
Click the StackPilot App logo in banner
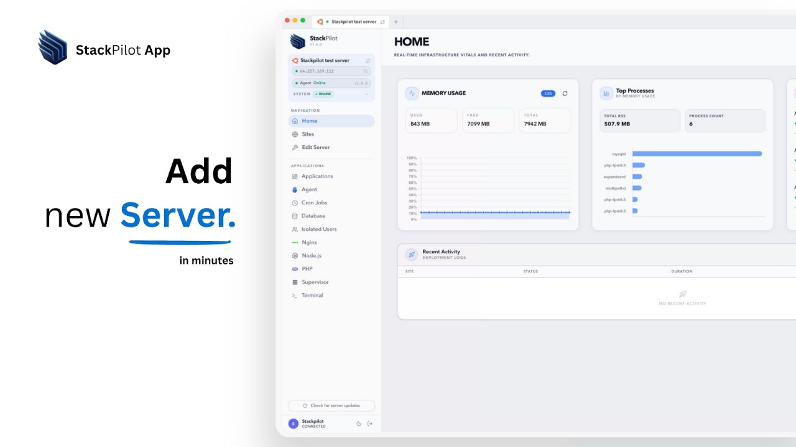(52, 47)
